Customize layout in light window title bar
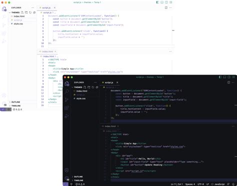 (x=171, y=2)
